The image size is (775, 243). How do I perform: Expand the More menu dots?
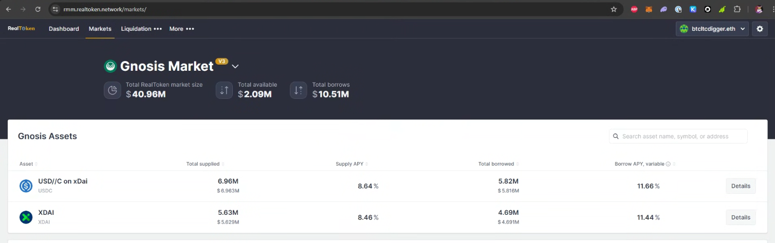(190, 29)
